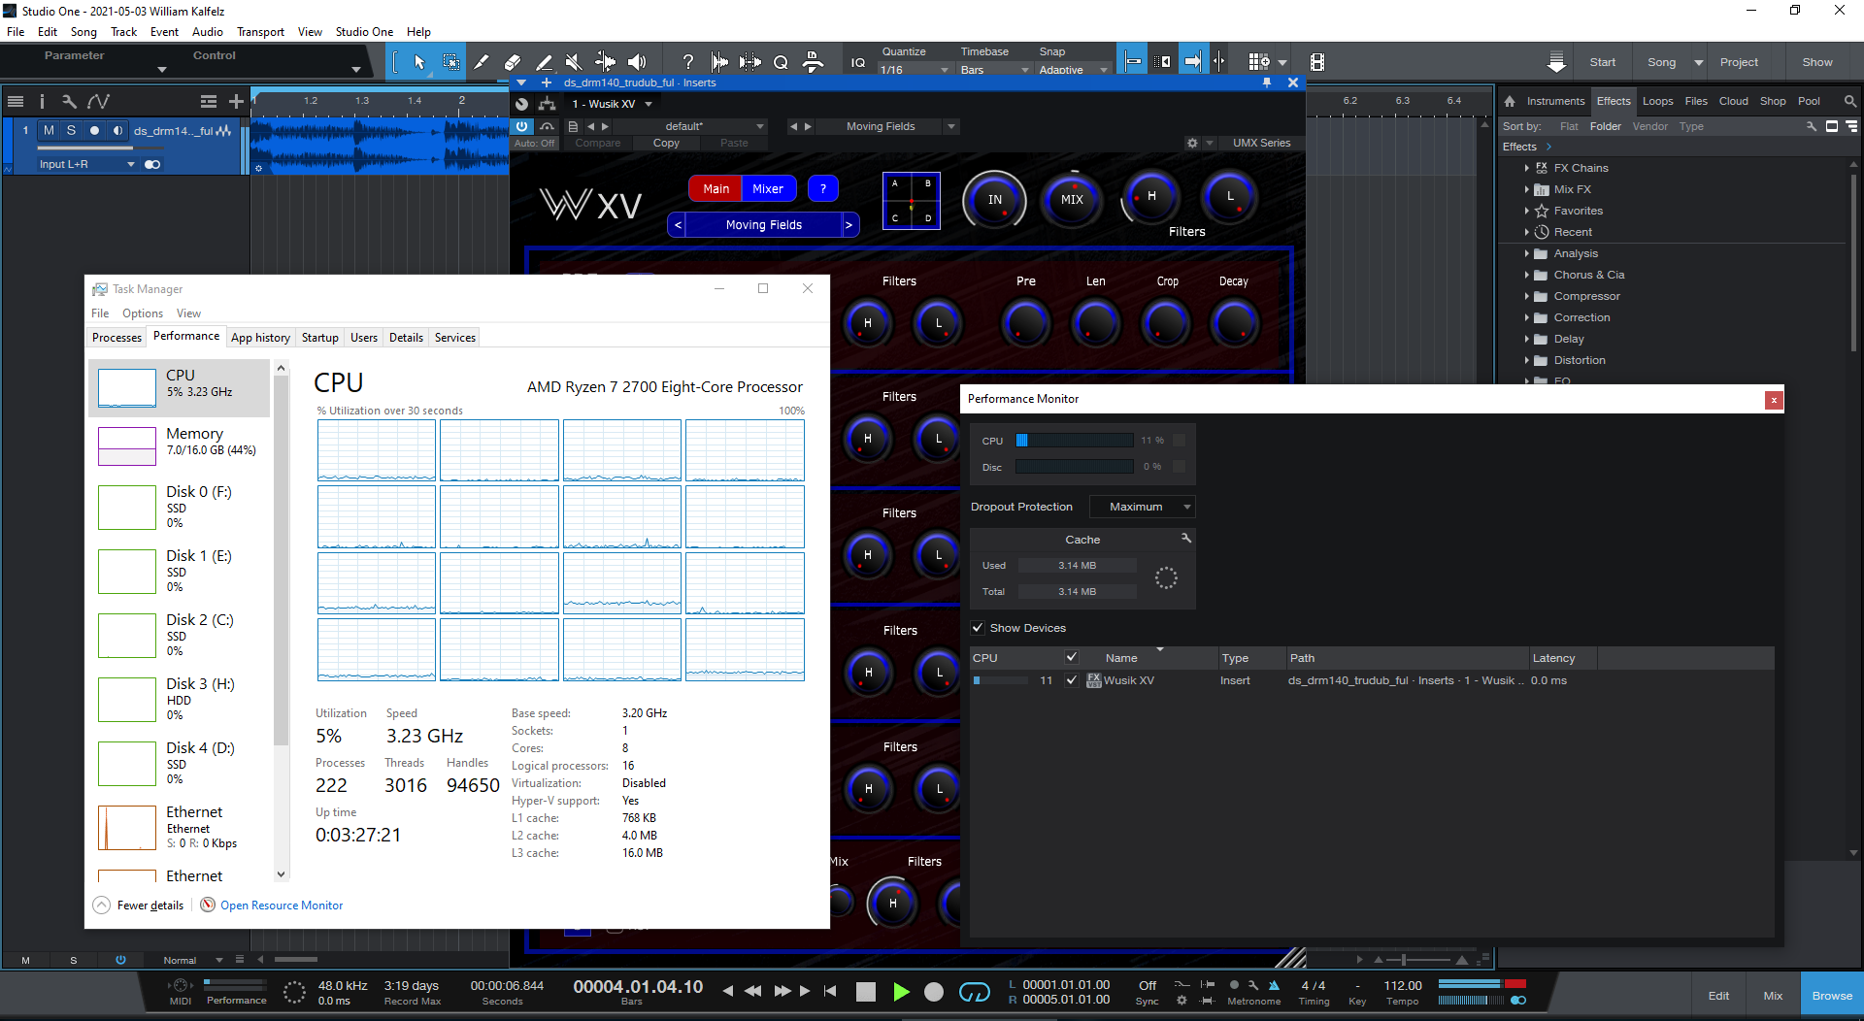
Task: Expand the Compressor folder
Action: tap(1526, 296)
